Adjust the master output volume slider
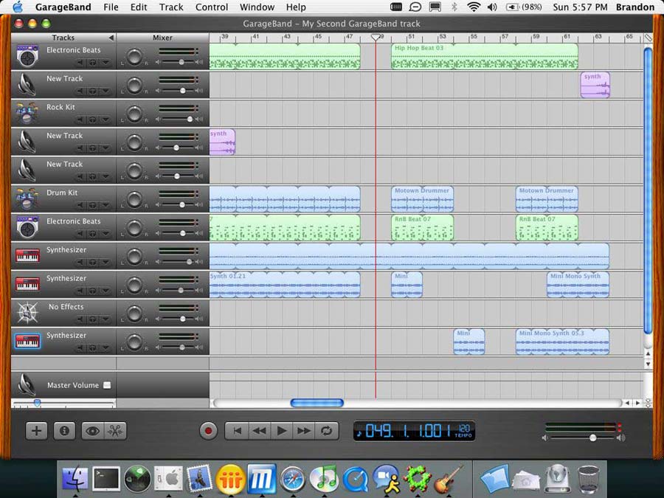 pyautogui.click(x=593, y=438)
